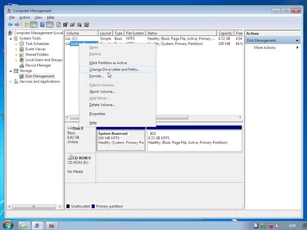Sort by the Status column header

(x=181, y=33)
